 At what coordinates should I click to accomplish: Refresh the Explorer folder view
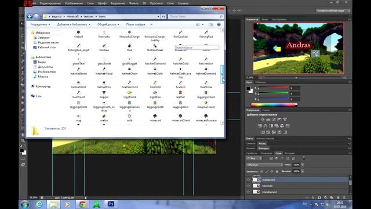click(x=163, y=17)
